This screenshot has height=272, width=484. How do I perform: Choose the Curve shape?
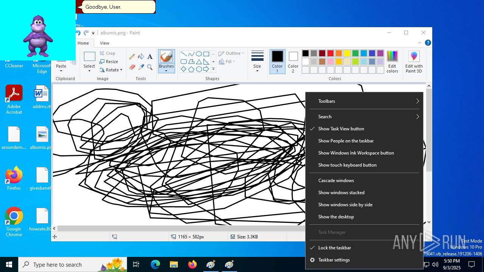click(191, 54)
